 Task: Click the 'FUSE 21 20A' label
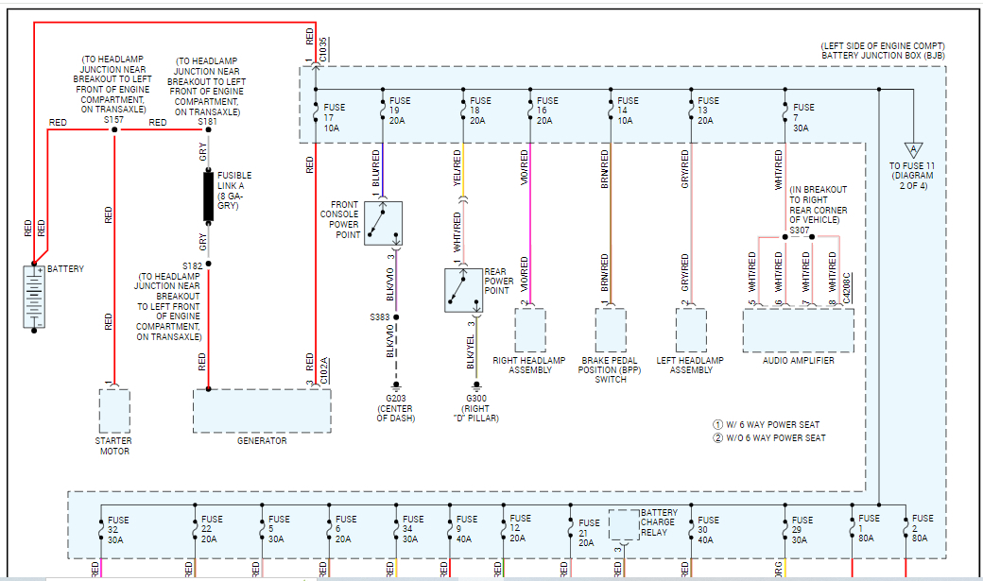589,533
